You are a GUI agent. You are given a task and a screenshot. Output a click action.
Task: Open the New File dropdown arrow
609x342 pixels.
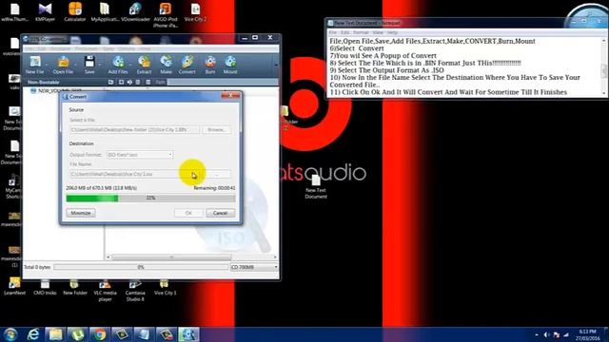47,65
